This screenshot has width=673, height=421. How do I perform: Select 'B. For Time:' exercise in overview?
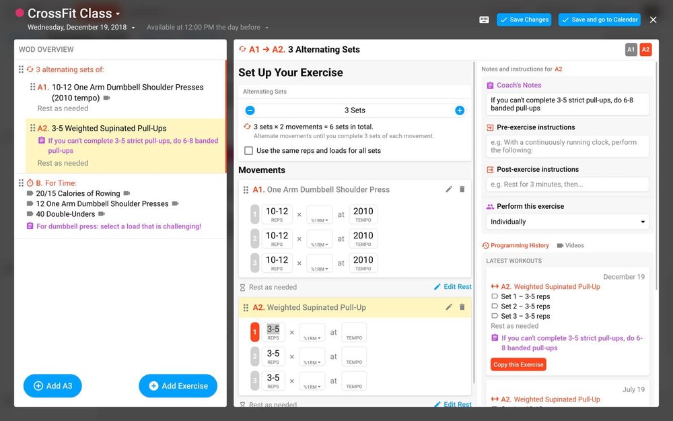click(57, 183)
